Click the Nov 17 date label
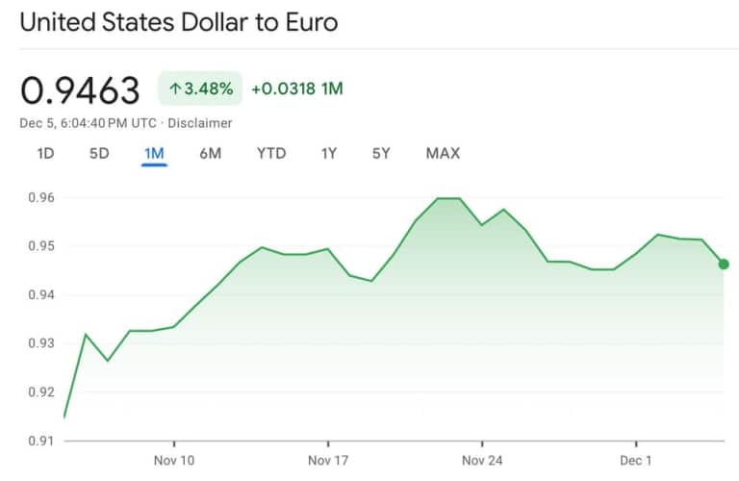739x481 pixels. (x=328, y=461)
